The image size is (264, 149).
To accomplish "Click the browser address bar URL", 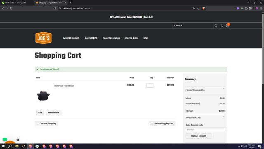I will 78,8.
